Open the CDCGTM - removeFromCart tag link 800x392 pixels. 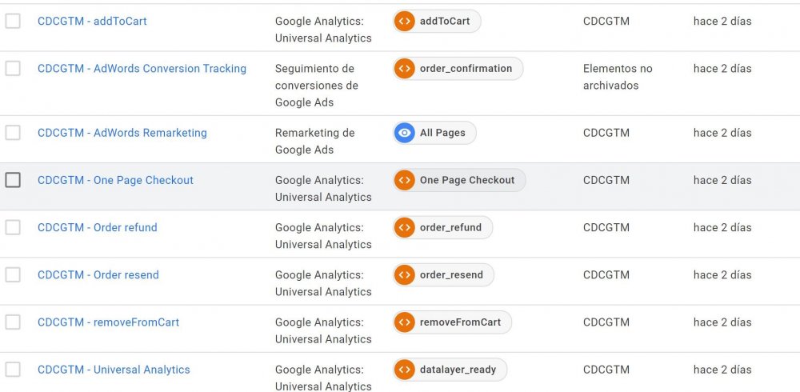[x=109, y=322]
